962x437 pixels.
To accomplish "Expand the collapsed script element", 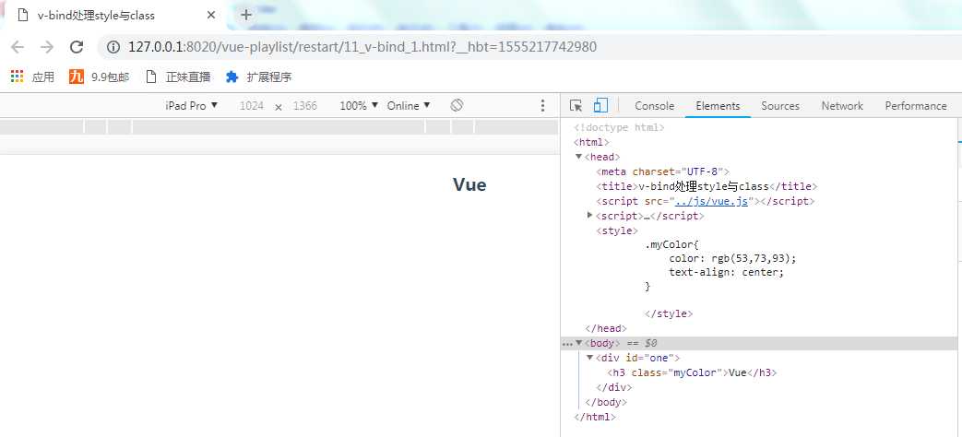I will pos(590,215).
